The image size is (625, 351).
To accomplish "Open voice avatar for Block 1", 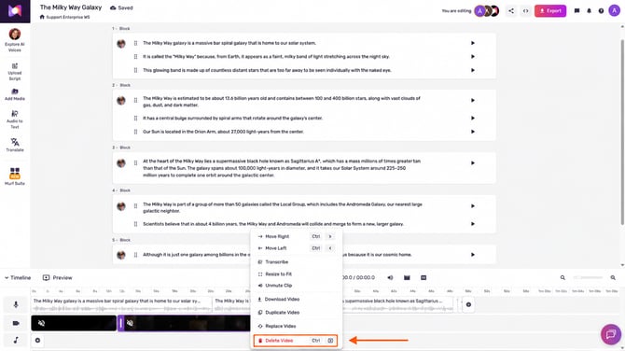I will click(x=121, y=44).
